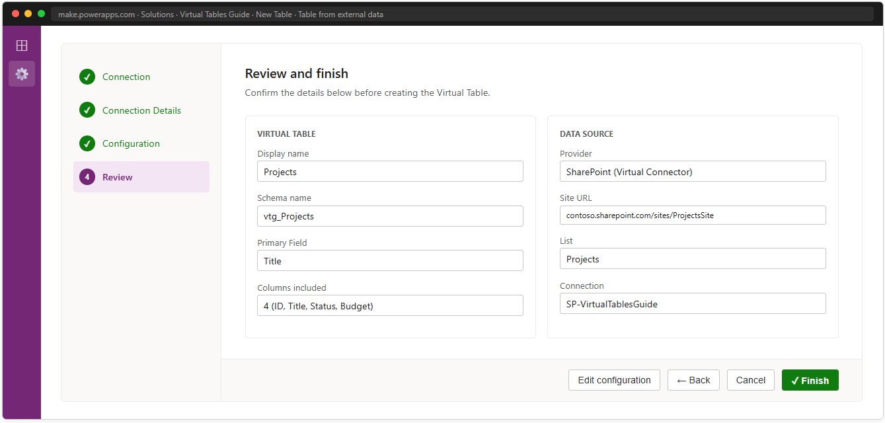This screenshot has height=423, width=885.
Task: Click the Cancel button
Action: [751, 380]
